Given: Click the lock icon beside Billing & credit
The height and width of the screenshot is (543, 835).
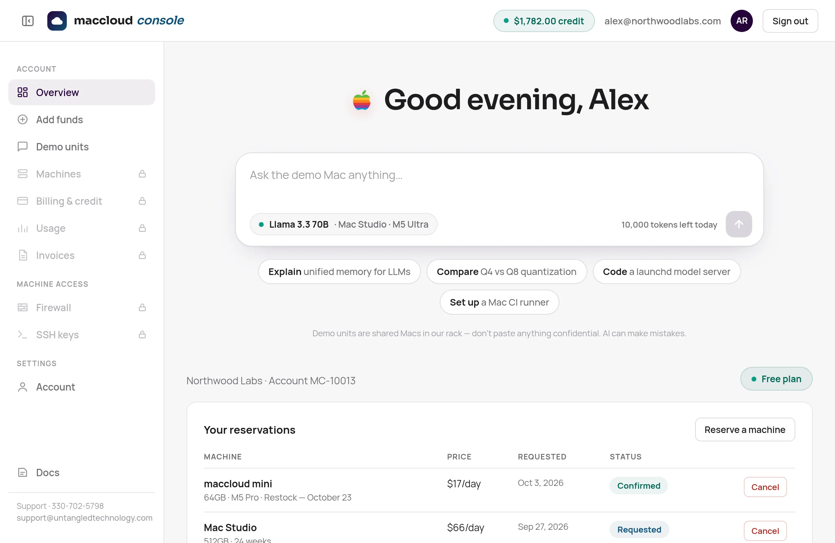Looking at the screenshot, I should point(142,201).
